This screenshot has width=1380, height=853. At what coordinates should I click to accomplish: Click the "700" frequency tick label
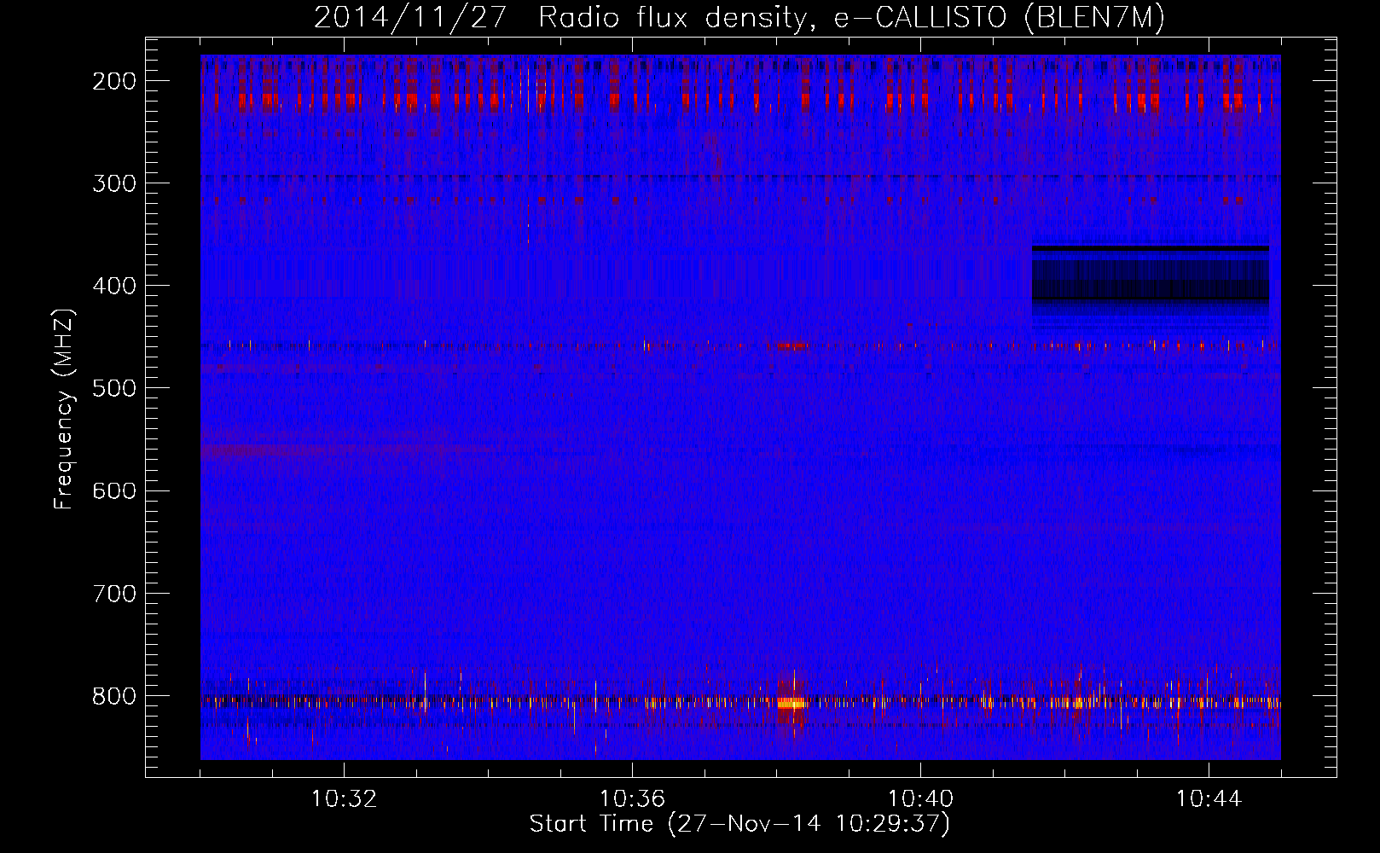pyautogui.click(x=114, y=593)
